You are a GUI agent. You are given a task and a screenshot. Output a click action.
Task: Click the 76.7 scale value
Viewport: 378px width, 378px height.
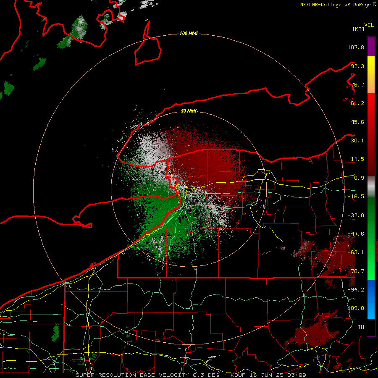pos(357,84)
